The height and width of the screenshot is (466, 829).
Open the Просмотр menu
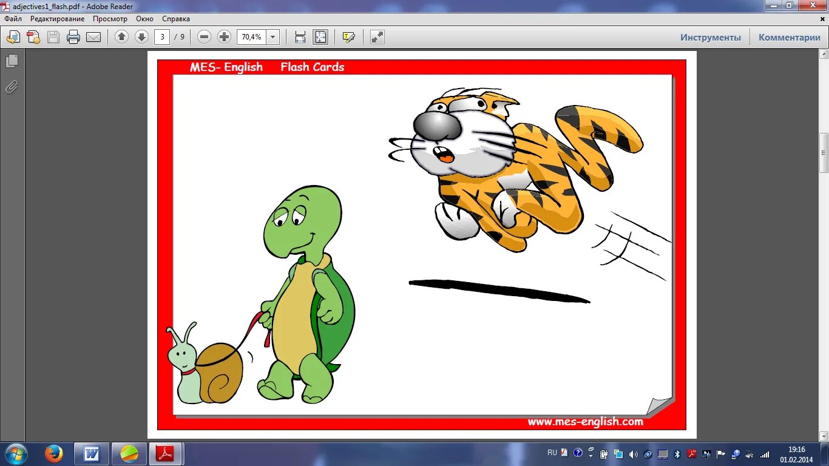click(x=110, y=19)
